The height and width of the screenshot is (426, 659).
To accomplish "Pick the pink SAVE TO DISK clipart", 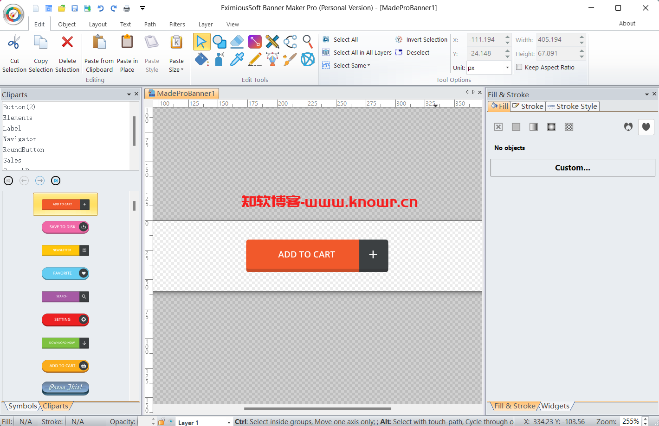I will click(x=65, y=227).
